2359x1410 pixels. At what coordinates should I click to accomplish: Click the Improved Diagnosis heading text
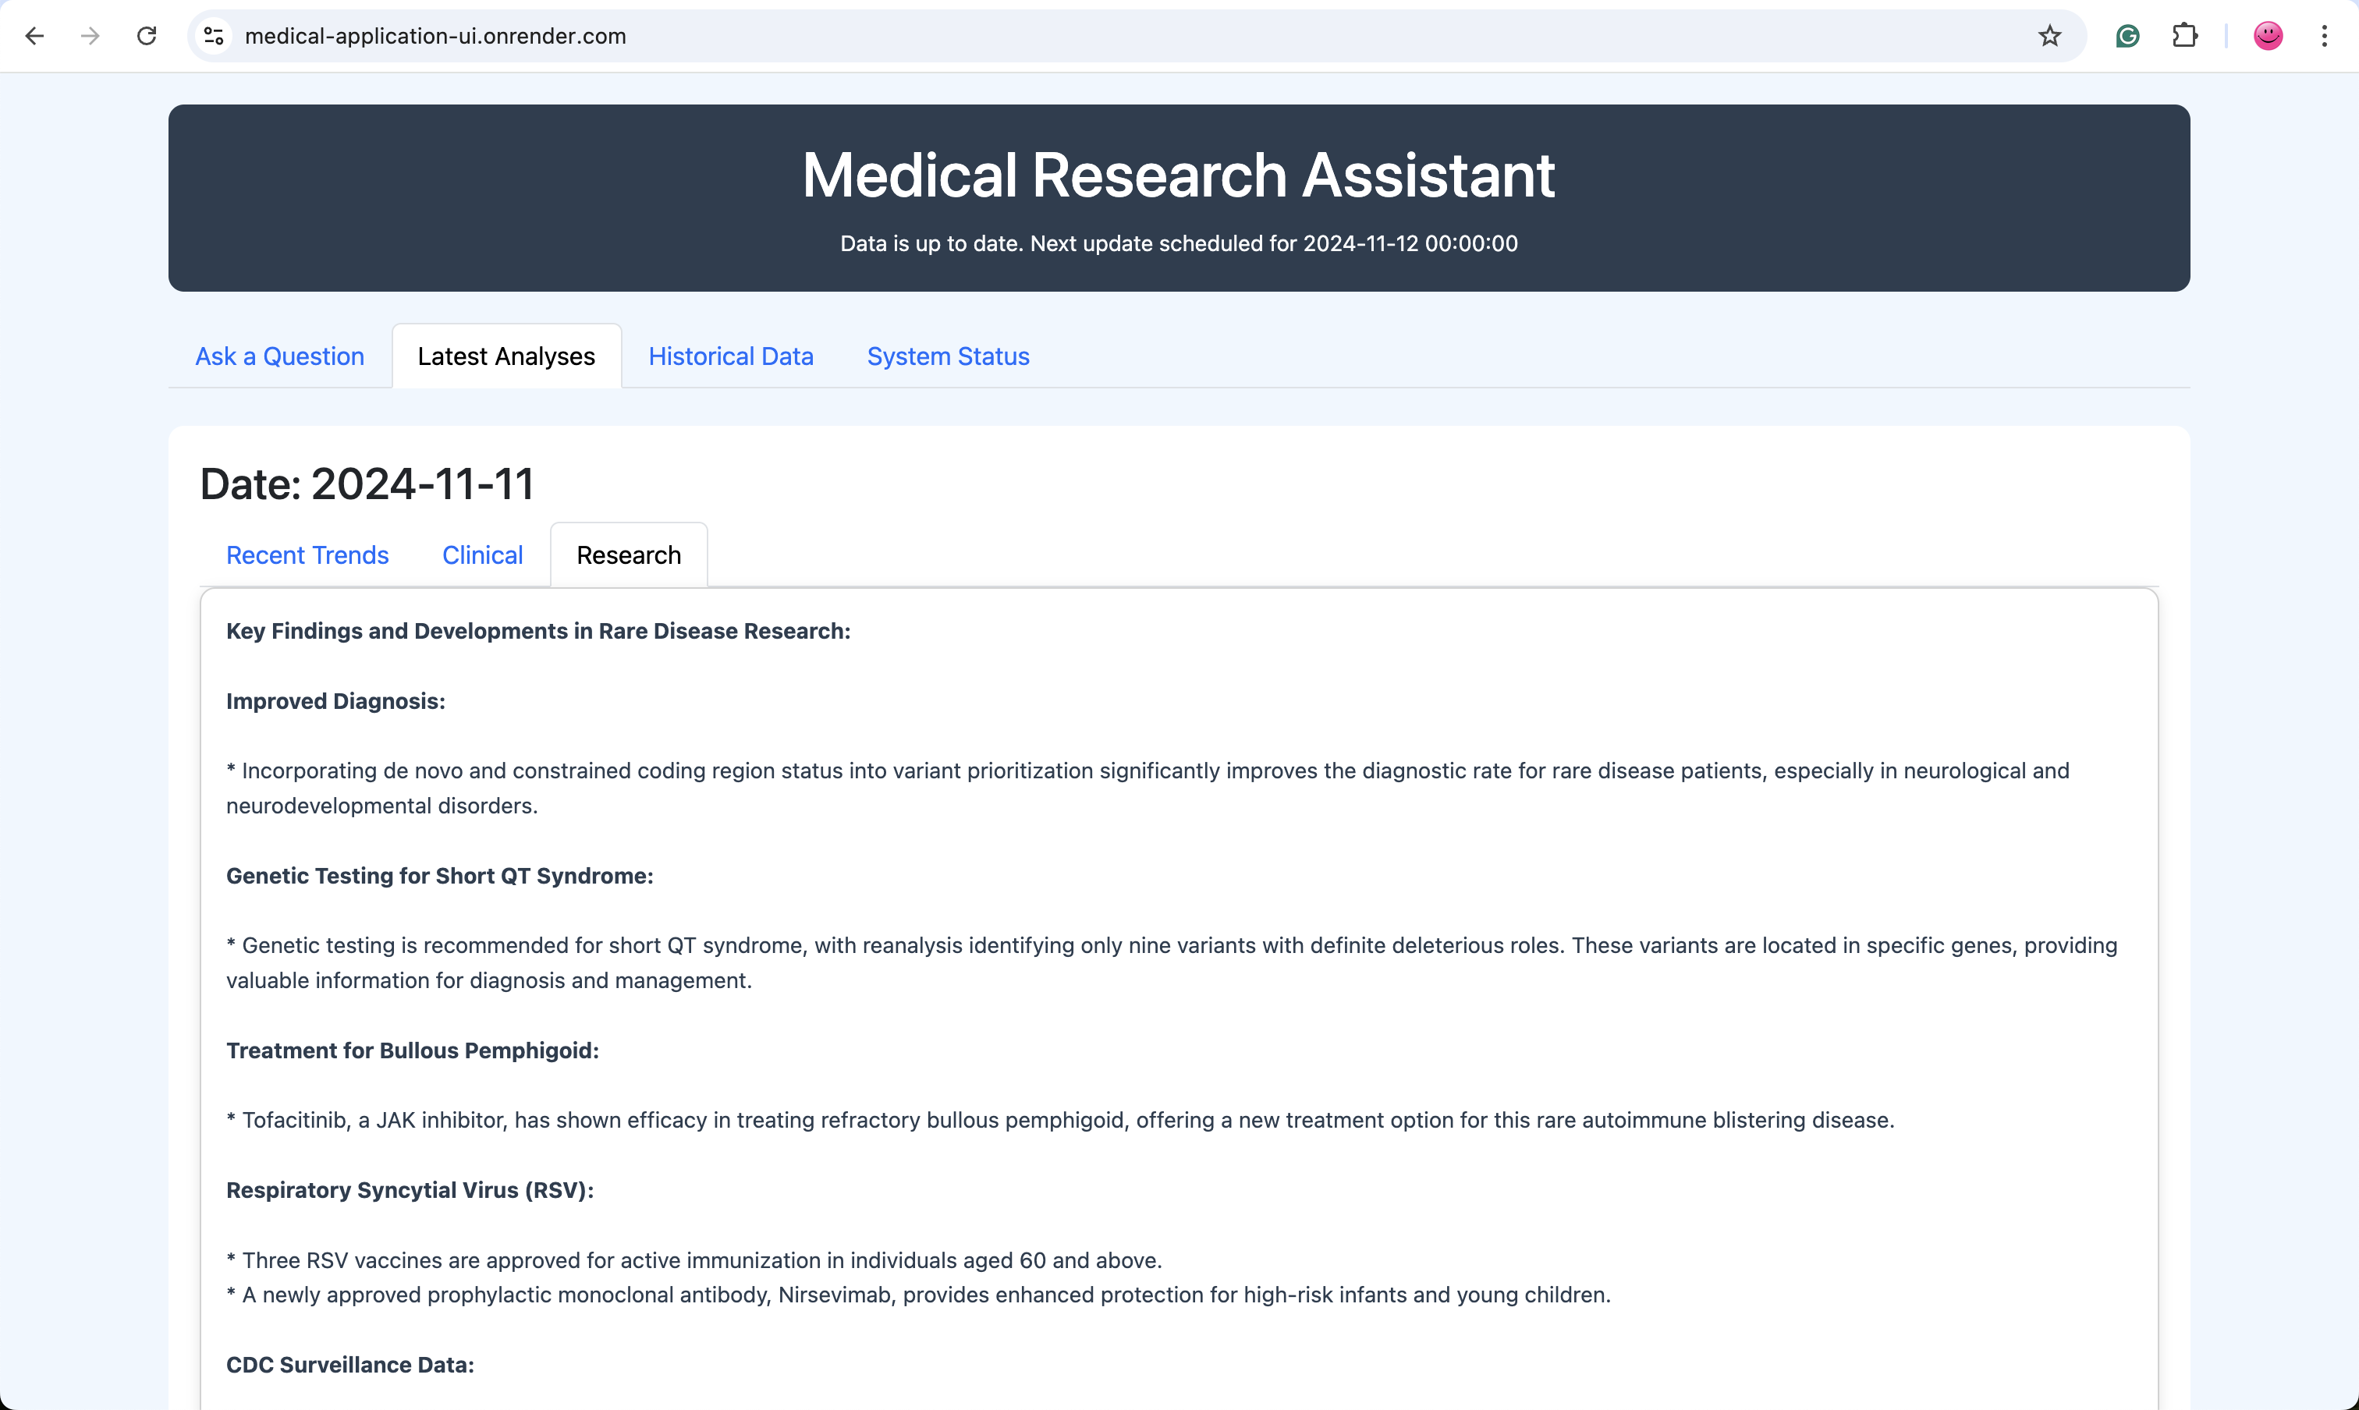[x=335, y=701]
